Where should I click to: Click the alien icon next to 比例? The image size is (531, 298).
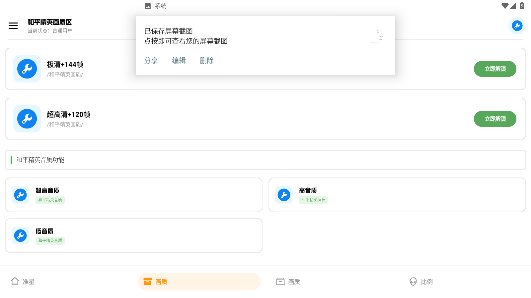(x=413, y=282)
